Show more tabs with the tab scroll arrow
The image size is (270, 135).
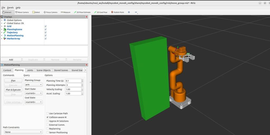pos(86,70)
